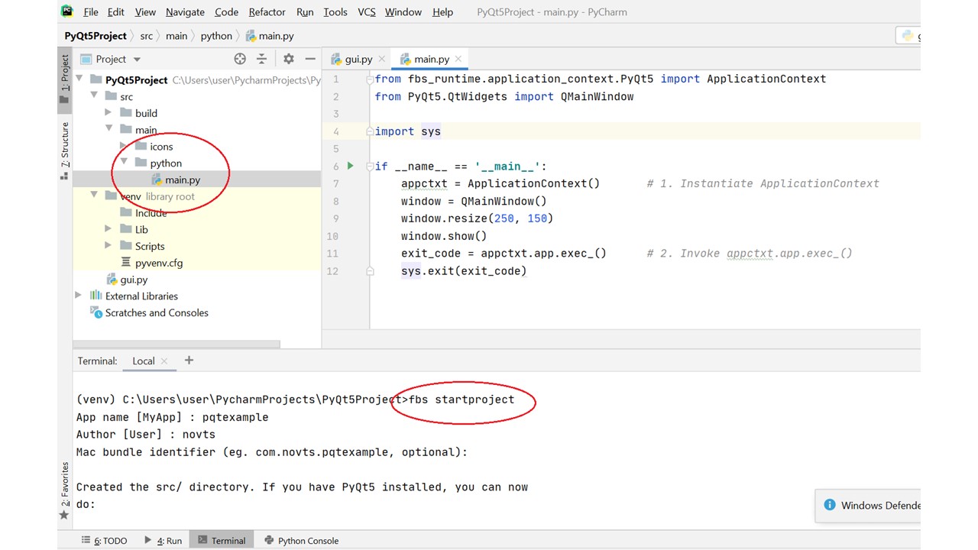The image size is (978, 550).
Task: Expand the build folder
Action: pyautogui.click(x=108, y=113)
